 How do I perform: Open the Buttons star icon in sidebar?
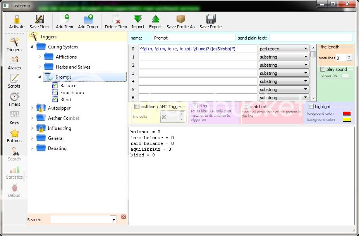(14, 133)
